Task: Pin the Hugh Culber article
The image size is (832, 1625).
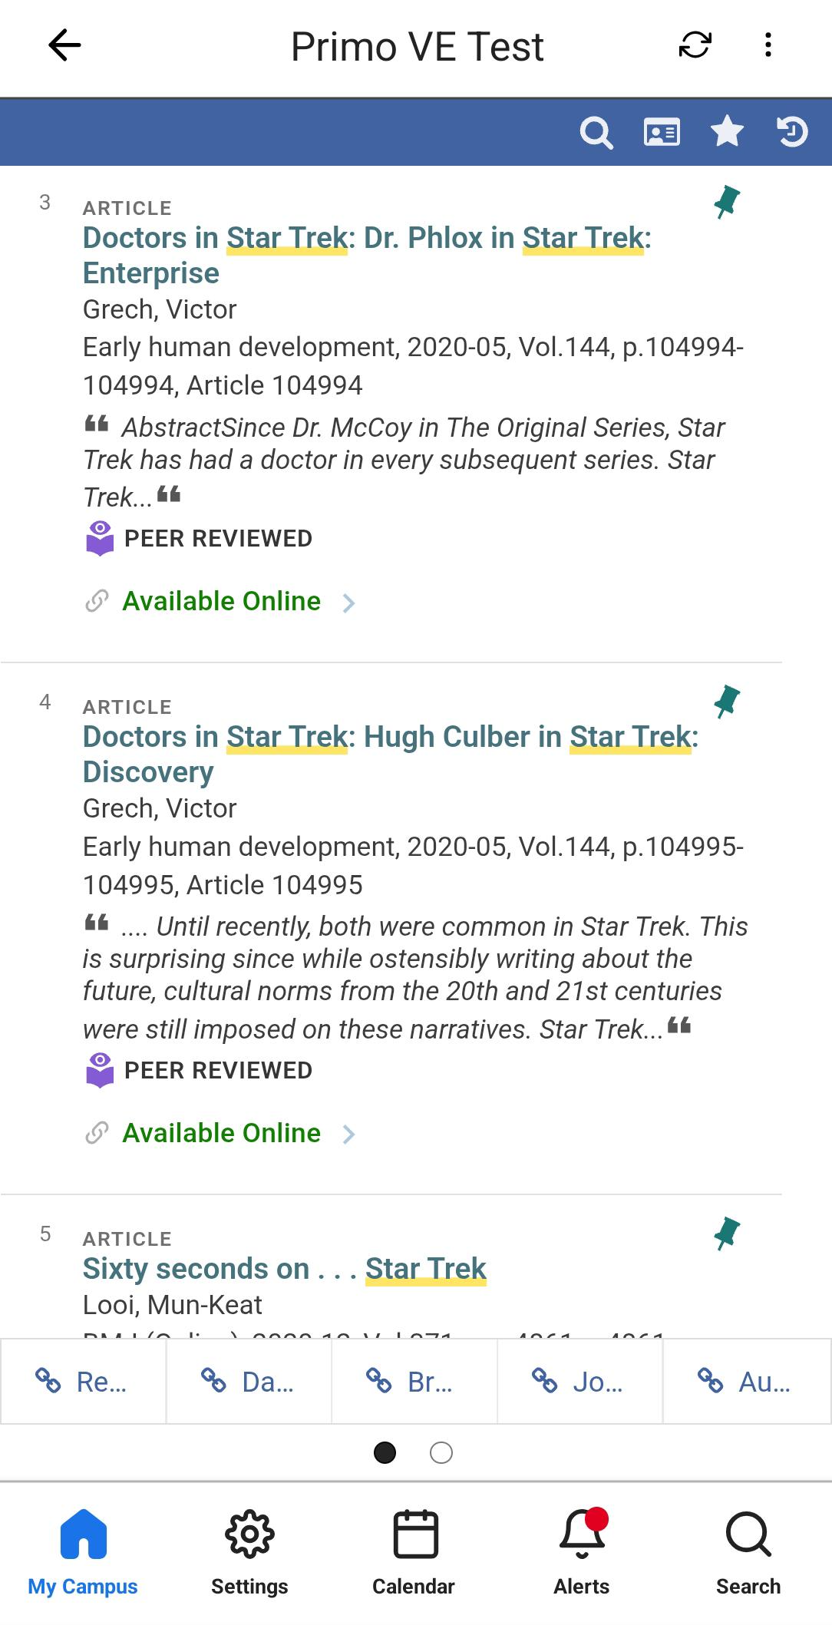Action: pos(726,702)
